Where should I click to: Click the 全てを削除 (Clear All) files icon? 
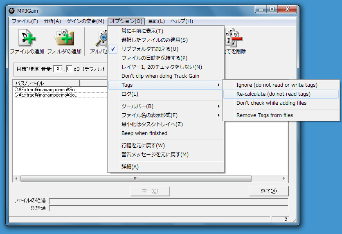[x=234, y=38]
